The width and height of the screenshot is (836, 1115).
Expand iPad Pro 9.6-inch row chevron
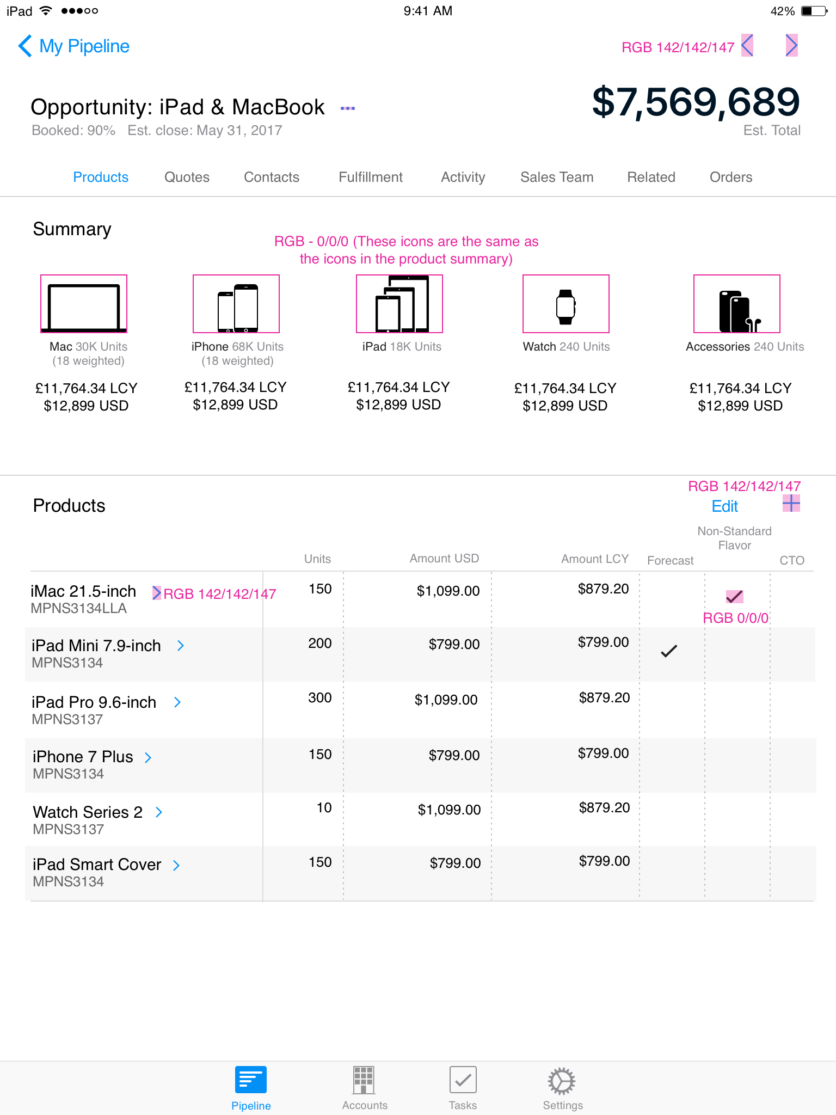point(177,702)
